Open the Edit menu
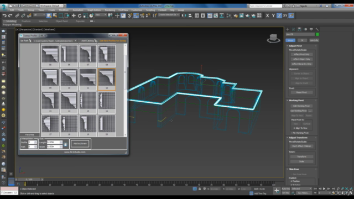 click(12, 10)
